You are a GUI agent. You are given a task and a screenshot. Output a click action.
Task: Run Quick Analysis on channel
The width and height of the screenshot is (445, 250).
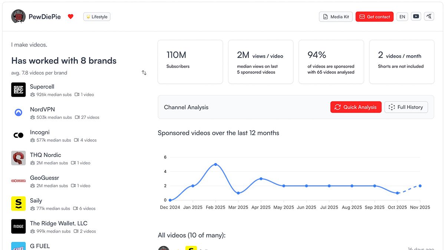click(356, 107)
